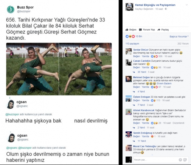Screen dimensions: 191x165
Task: Open the 110 paylaşım shares list
Action: click(132, 44)
